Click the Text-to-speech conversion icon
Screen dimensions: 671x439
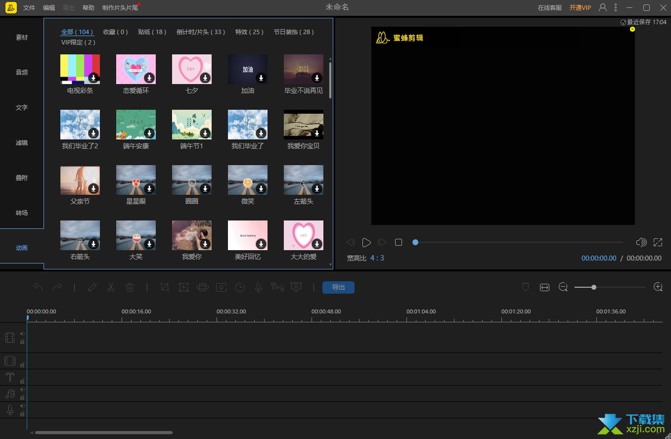click(x=277, y=287)
